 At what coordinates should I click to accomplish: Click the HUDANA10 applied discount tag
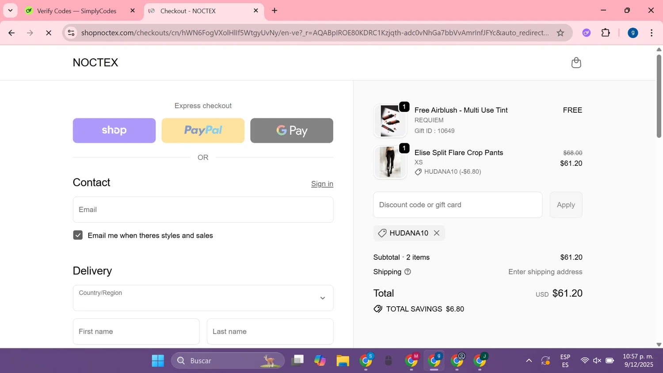coord(409,233)
